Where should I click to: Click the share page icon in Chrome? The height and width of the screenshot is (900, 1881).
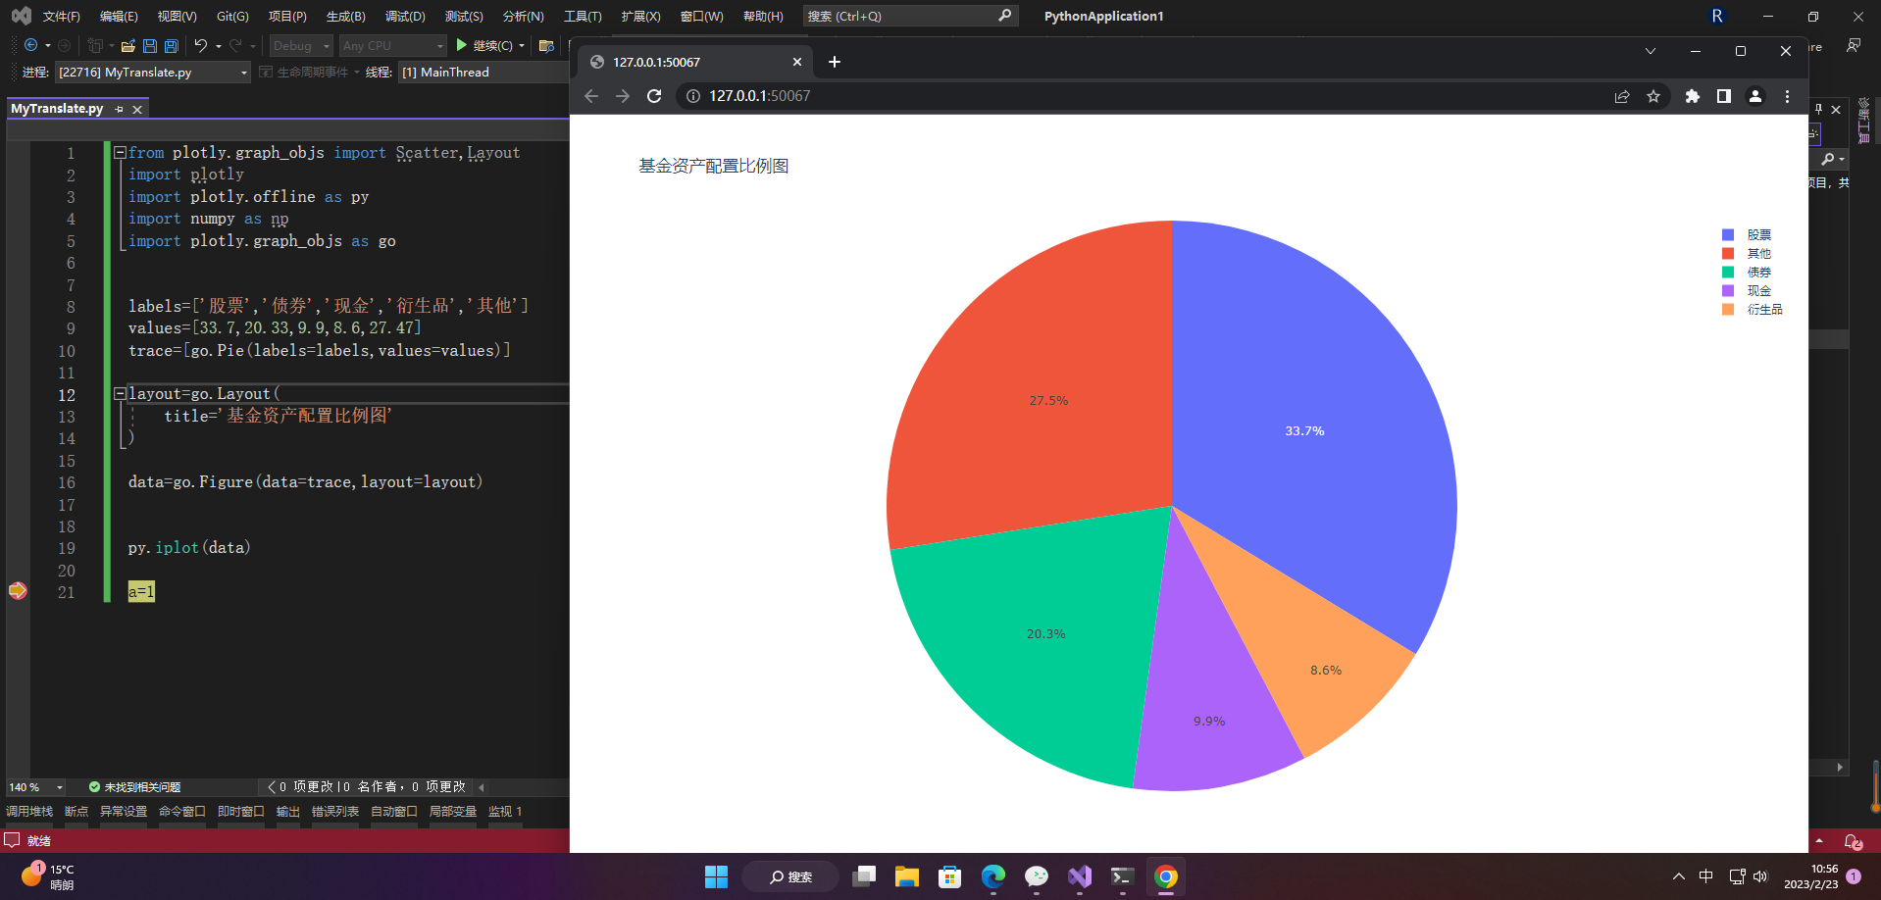pyautogui.click(x=1622, y=96)
